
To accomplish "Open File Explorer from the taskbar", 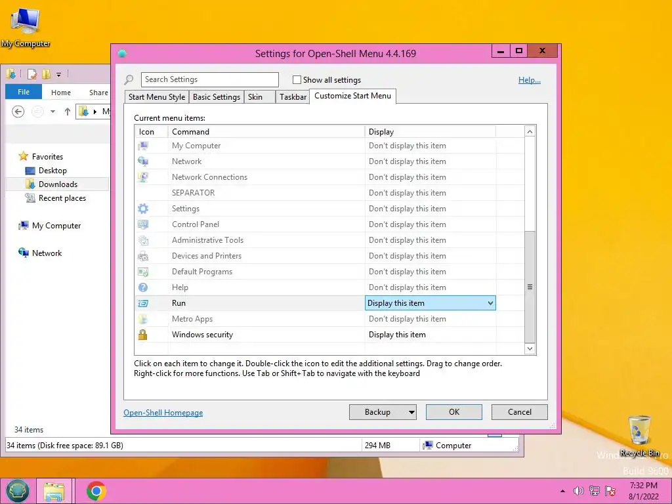I will [x=54, y=492].
